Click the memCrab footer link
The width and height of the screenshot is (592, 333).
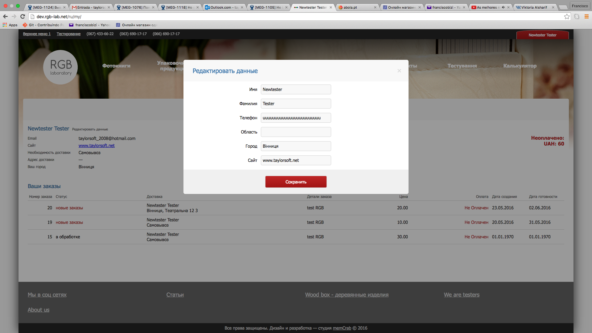coord(342,328)
